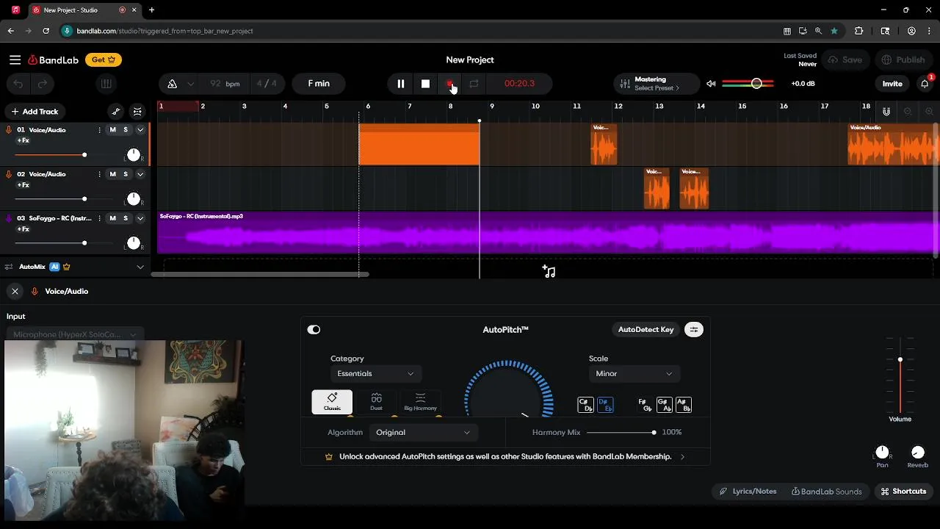The height and width of the screenshot is (529, 940).
Task: Select the Duet AutoPitch preset
Action: [x=376, y=402]
